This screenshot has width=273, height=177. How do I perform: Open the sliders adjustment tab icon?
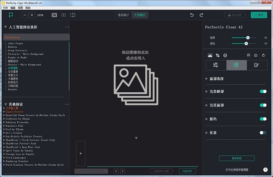tap(215, 65)
